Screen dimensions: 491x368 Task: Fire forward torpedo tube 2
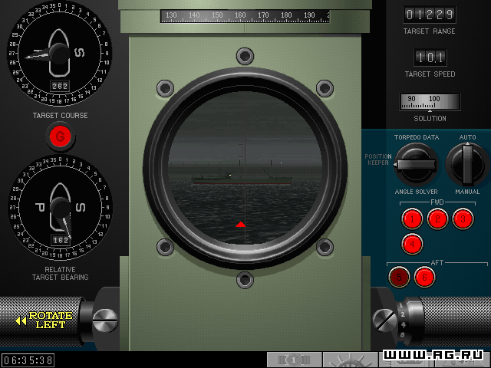coord(437,219)
